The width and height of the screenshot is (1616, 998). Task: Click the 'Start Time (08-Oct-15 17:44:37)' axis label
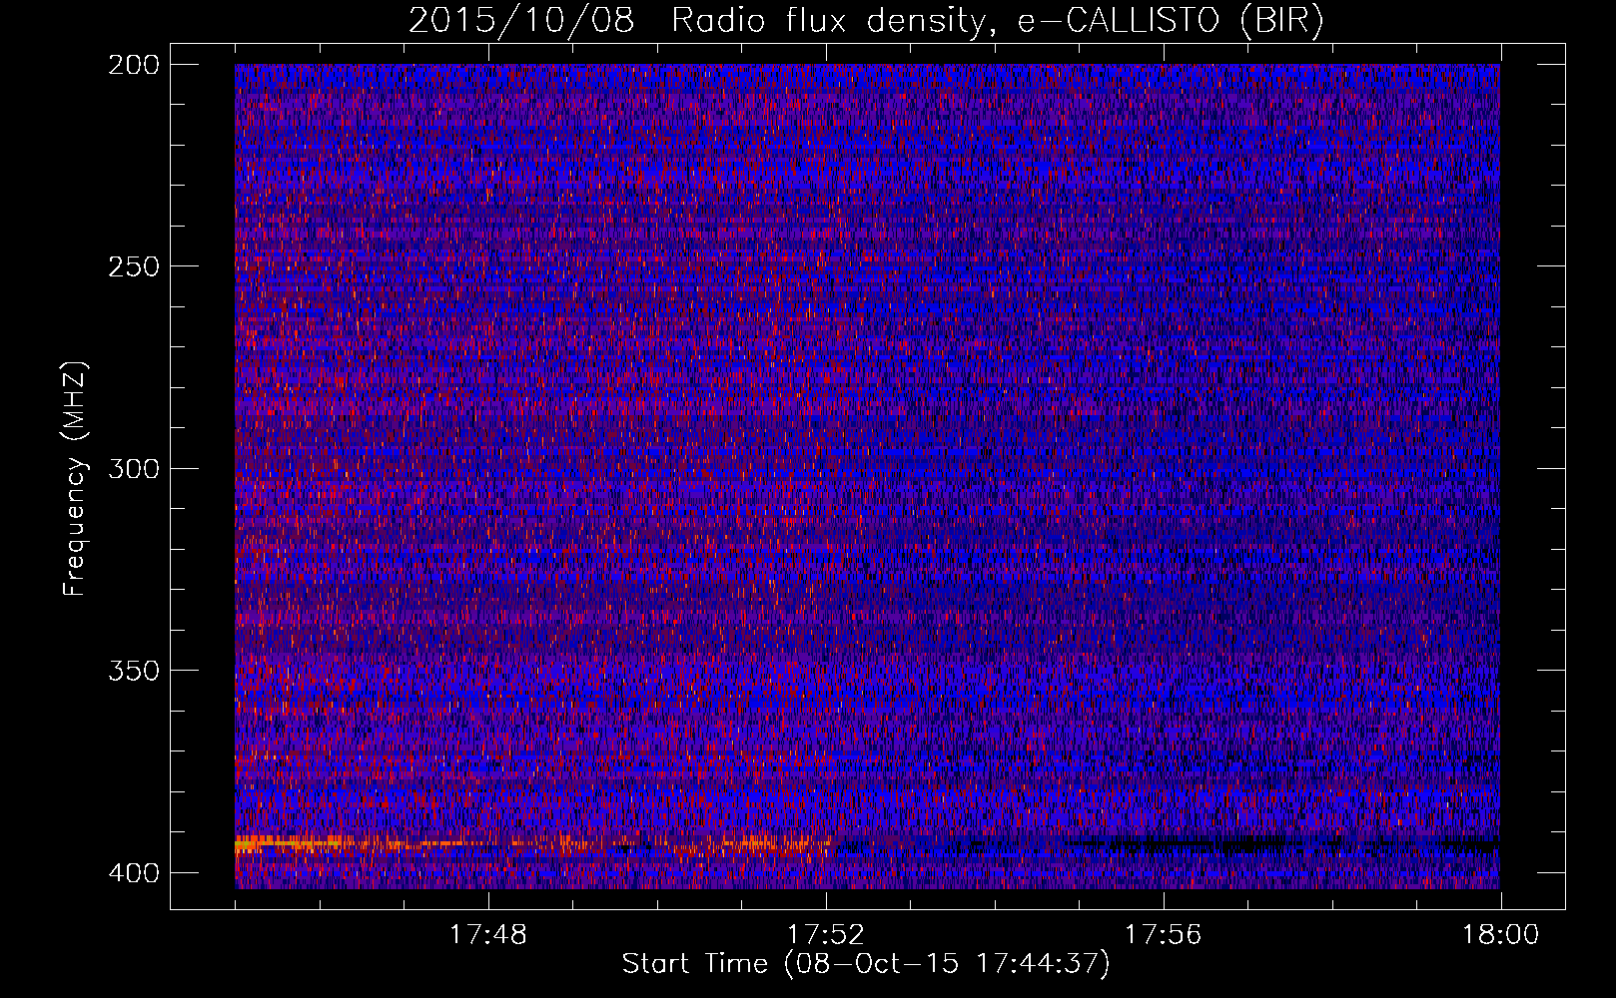point(866,964)
